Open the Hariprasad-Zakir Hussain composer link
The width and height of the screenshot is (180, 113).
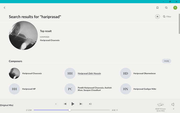tap(89, 73)
